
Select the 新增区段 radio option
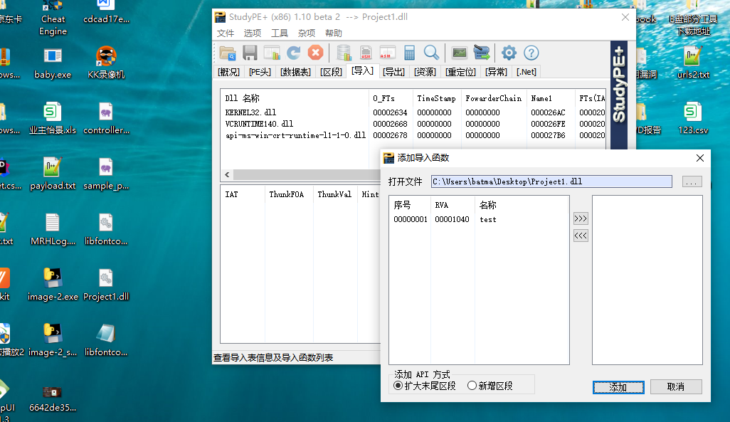(x=490, y=386)
